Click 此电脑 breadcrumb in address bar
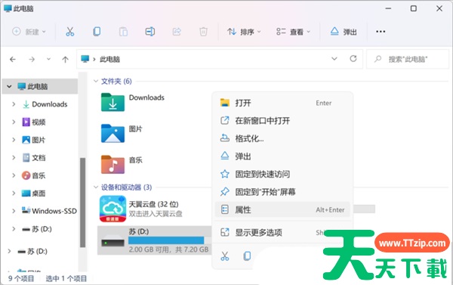The height and width of the screenshot is (285, 453). [x=109, y=59]
